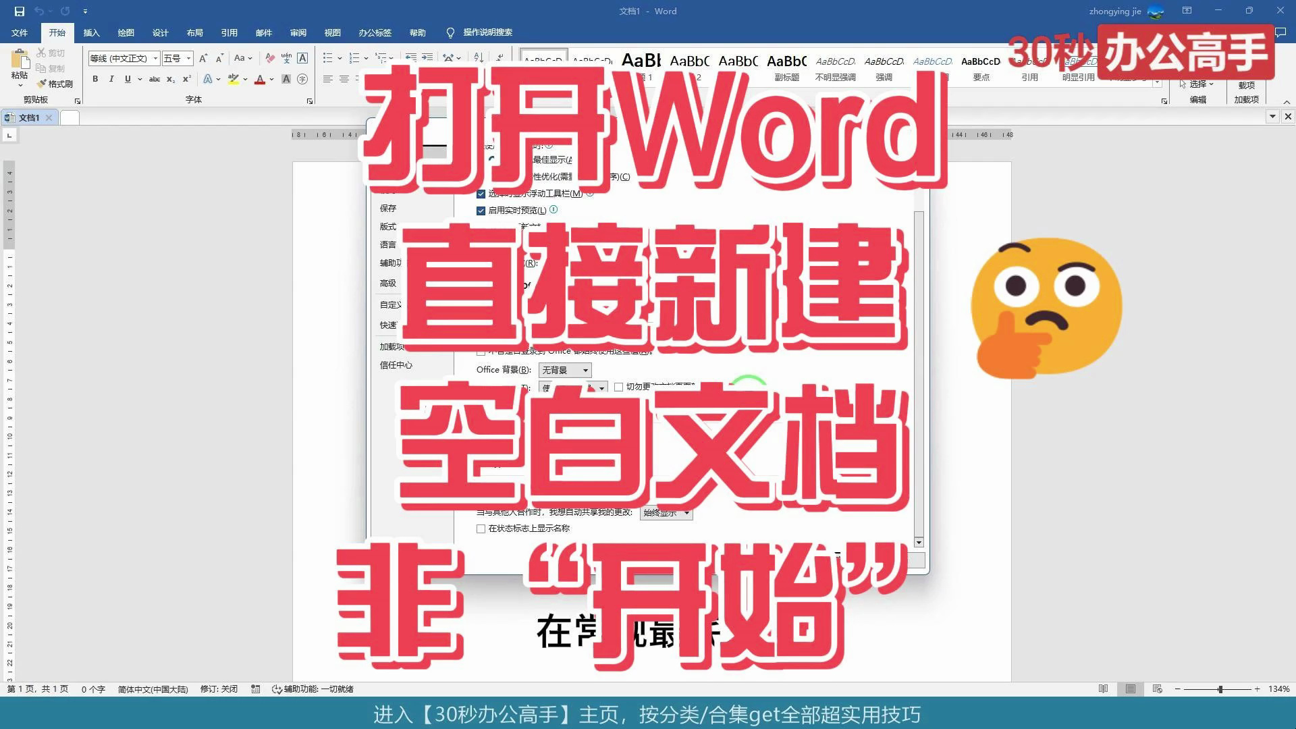
Task: Click the Save icon in the title bar
Action: coord(19,11)
